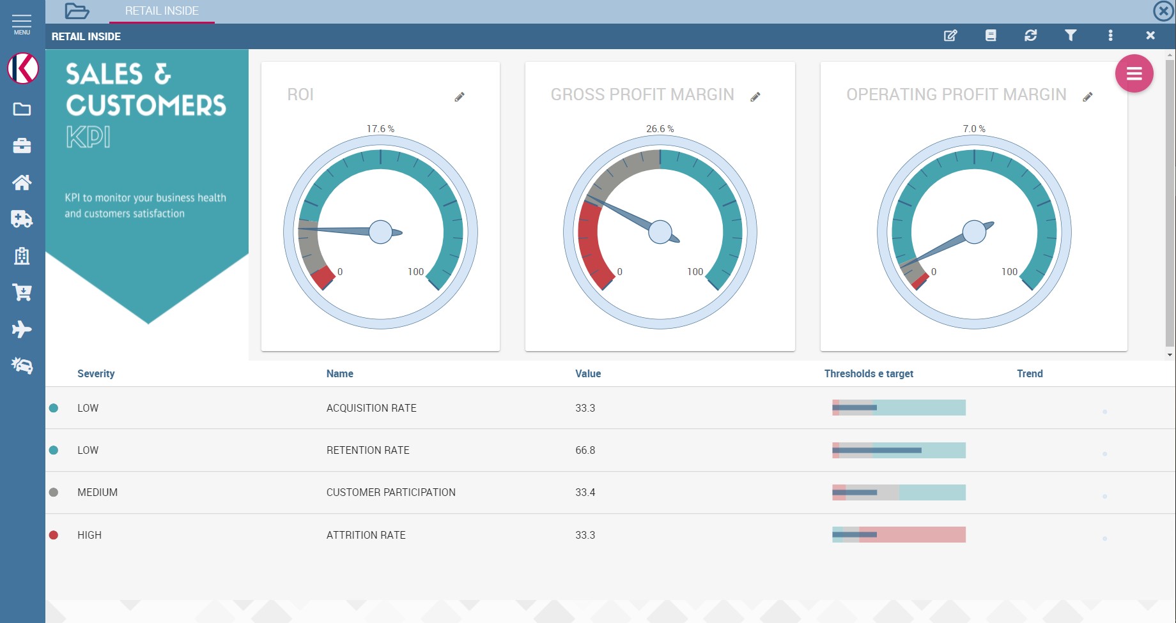Click the Attrition Rate threshold bar
Image resolution: width=1176 pixels, height=623 pixels.
[x=899, y=534]
